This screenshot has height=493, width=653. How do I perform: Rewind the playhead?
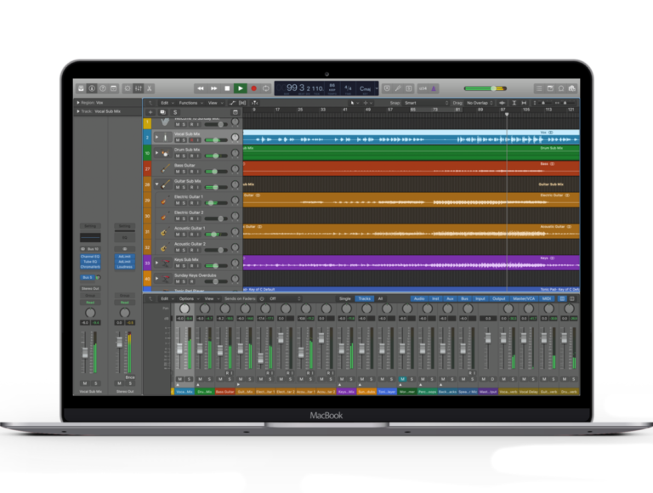201,88
